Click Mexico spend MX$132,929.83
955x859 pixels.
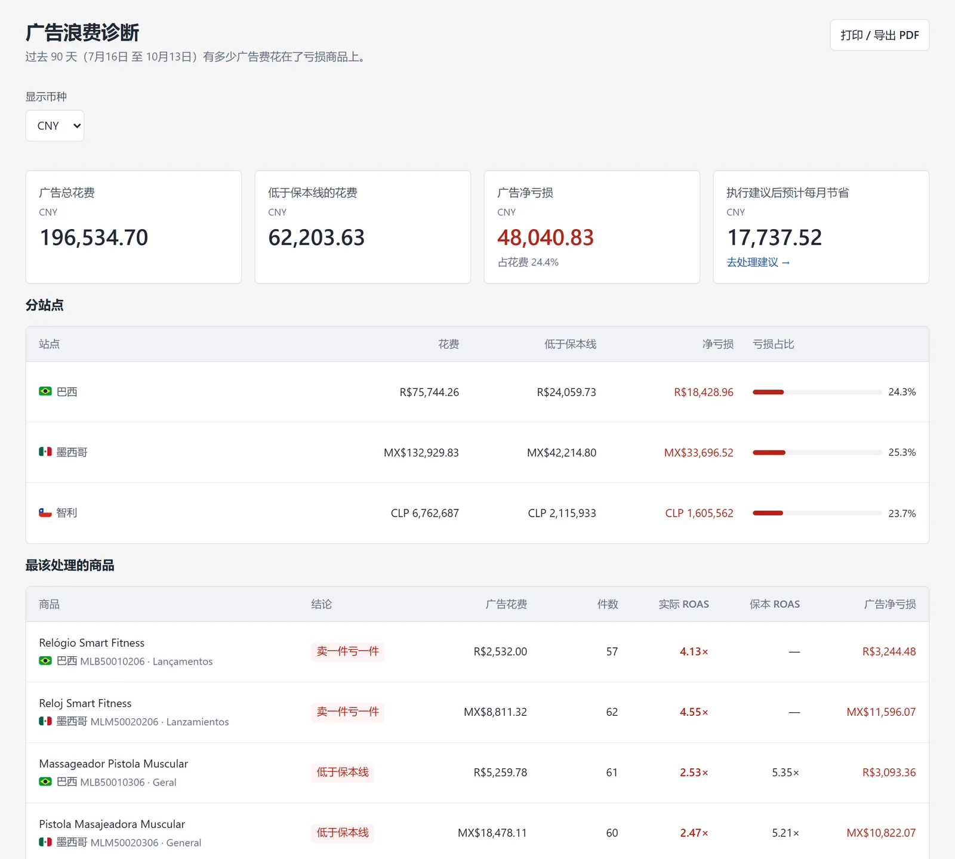421,453
